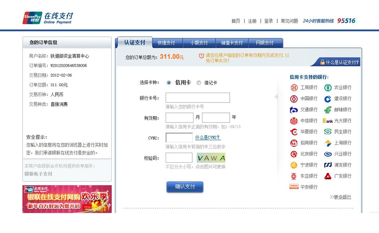Select the 借记卡 radio button
This screenshot has width=379, height=233.
tap(199, 83)
